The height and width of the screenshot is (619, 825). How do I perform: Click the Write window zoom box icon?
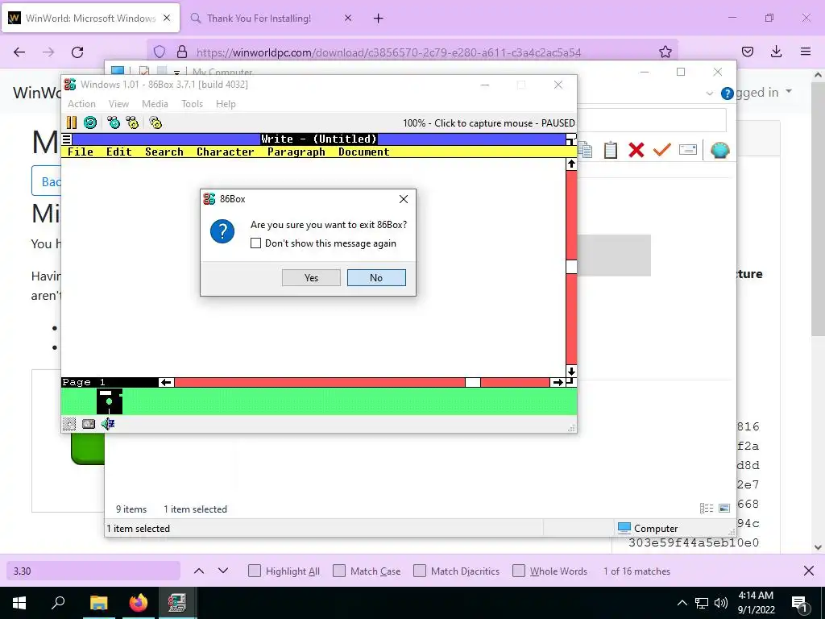pyautogui.click(x=571, y=139)
